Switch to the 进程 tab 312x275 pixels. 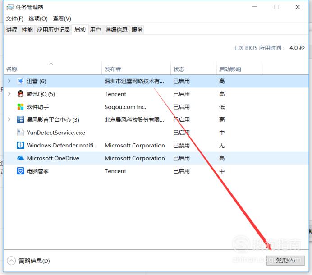[x=12, y=30]
